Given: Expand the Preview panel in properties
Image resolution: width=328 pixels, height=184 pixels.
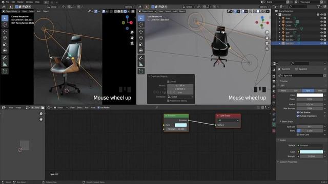Looking at the screenshot, I should click(283, 81).
